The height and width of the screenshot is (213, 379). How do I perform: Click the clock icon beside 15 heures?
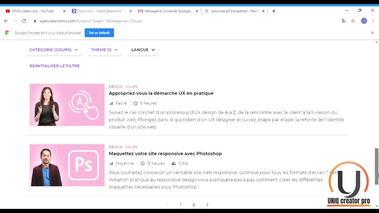pyautogui.click(x=142, y=164)
